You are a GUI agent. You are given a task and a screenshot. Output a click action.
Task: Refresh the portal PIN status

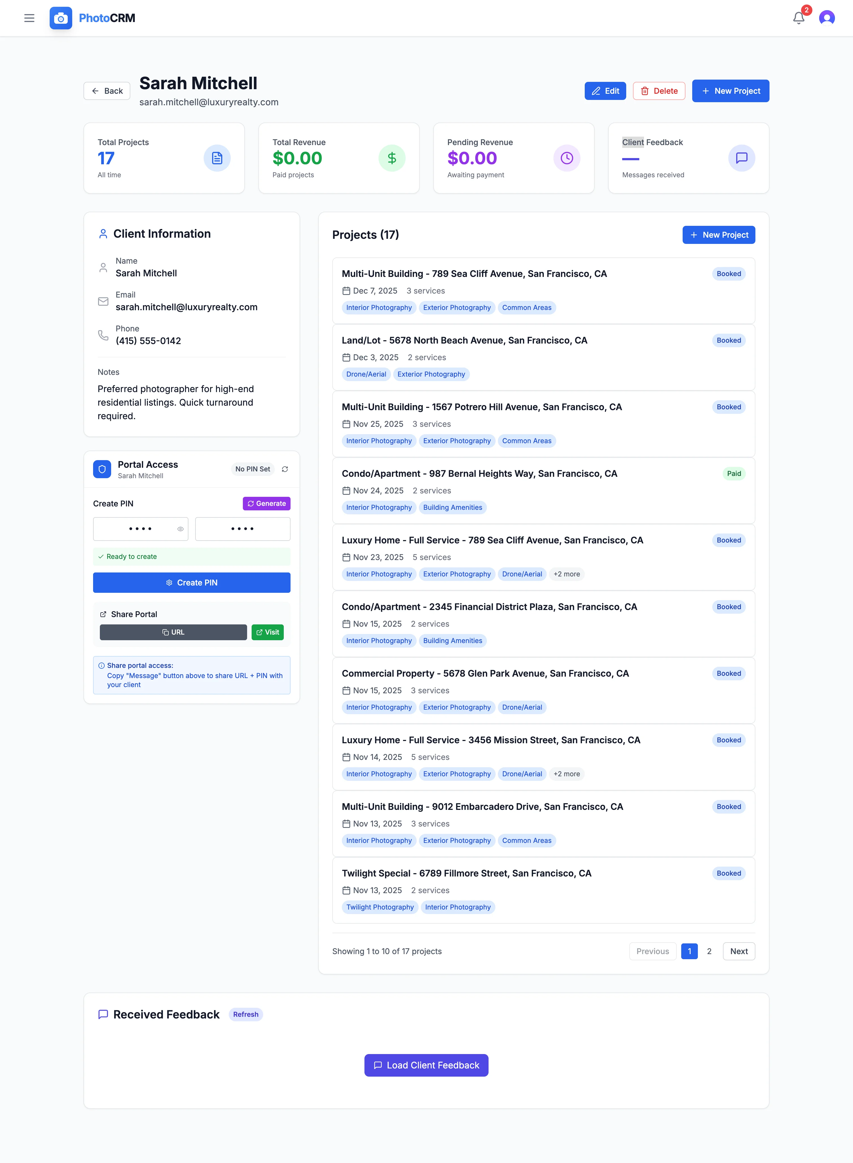285,469
